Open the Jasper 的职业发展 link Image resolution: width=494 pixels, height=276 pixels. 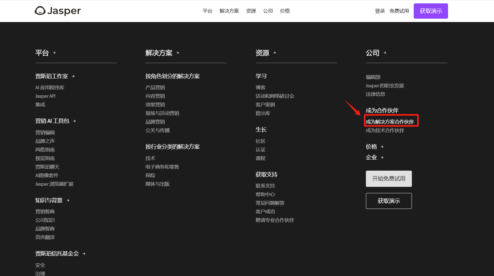pyautogui.click(x=385, y=86)
